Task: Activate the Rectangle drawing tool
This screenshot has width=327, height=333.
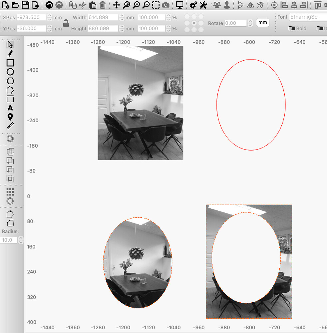Action: (10, 62)
